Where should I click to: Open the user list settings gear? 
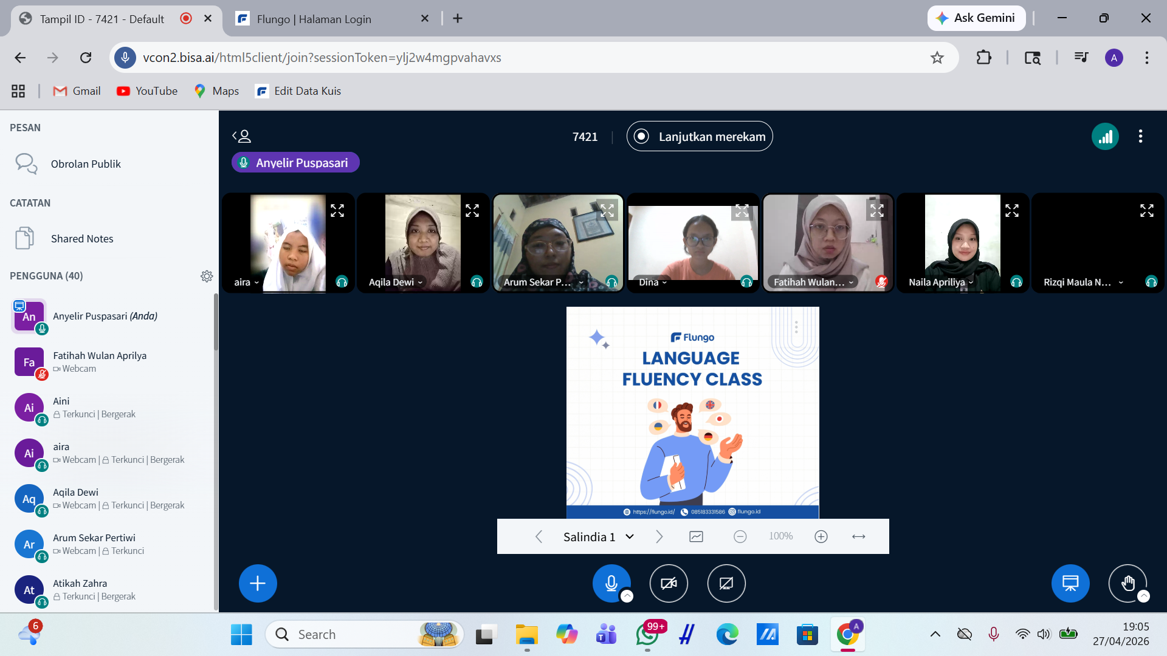pos(207,276)
